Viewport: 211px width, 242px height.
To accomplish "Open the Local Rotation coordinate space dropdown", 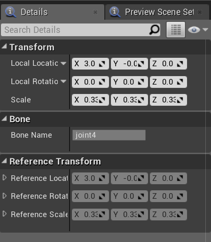I will pos(63,81).
